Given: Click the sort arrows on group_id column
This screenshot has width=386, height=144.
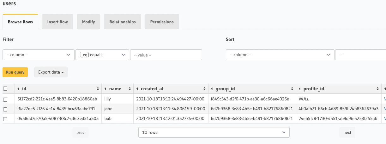Looking at the screenshot, I should coord(292,89).
